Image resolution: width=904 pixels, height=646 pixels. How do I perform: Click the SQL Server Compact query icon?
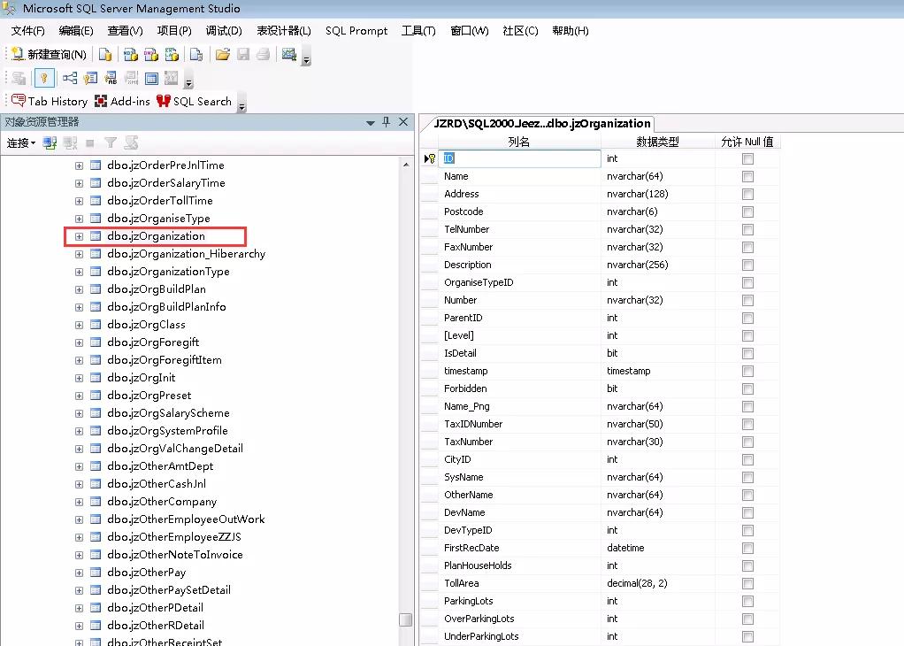[x=196, y=54]
